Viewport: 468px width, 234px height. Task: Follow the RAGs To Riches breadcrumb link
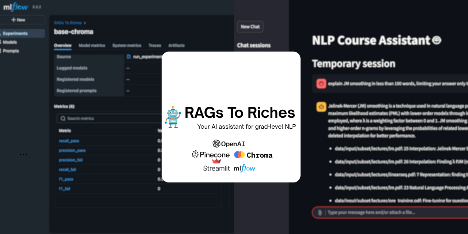(68, 23)
